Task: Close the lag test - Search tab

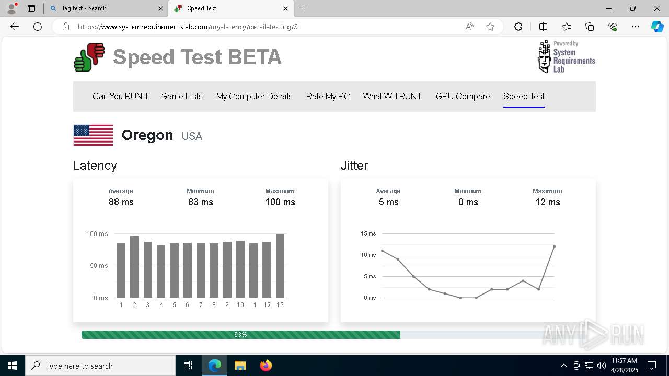Action: 160,8
